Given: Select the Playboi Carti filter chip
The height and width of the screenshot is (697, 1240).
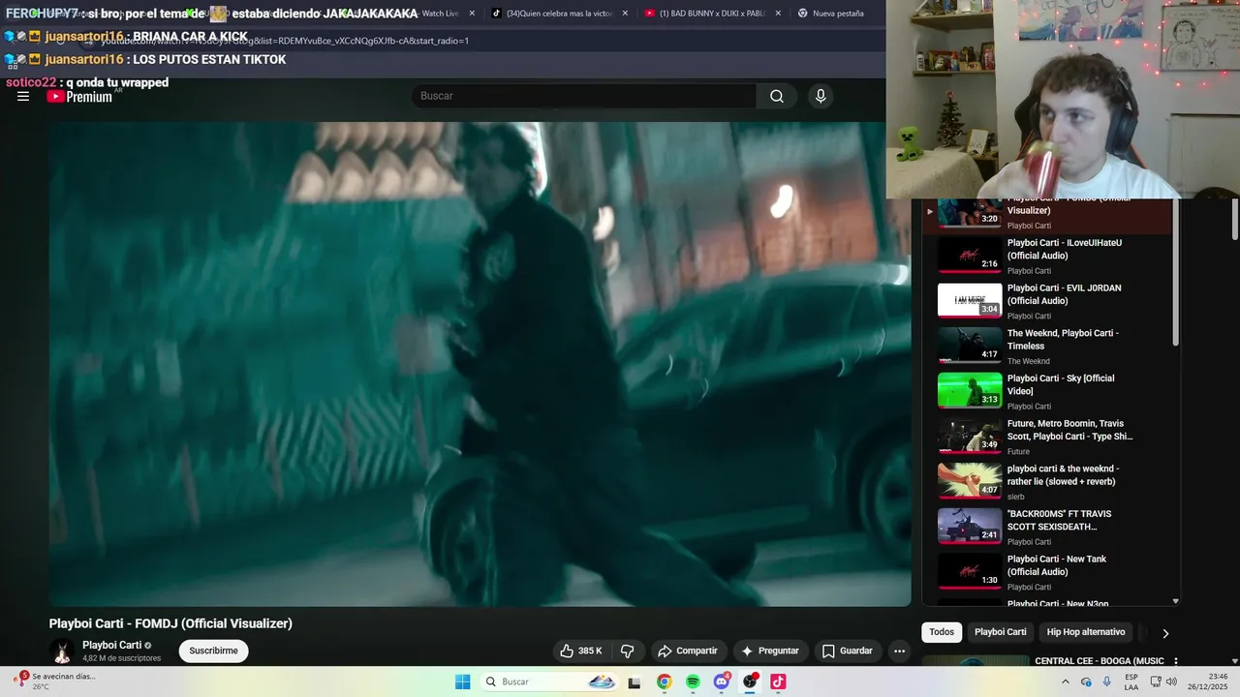Looking at the screenshot, I should (1000, 632).
